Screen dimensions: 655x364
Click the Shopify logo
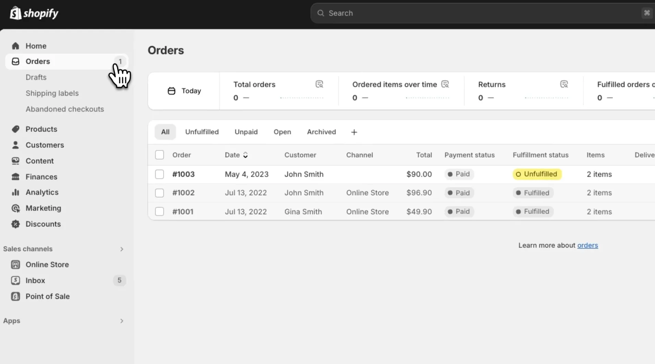(34, 13)
